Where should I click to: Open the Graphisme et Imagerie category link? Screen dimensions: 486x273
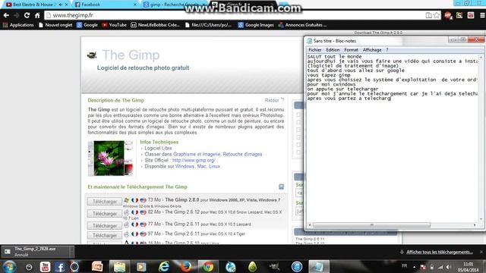[x=197, y=154]
